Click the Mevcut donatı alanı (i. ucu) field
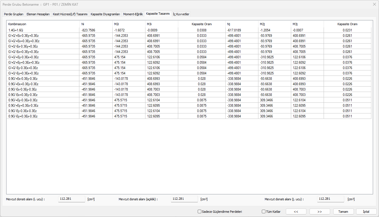This screenshot has height=217, width=379. (71, 199)
